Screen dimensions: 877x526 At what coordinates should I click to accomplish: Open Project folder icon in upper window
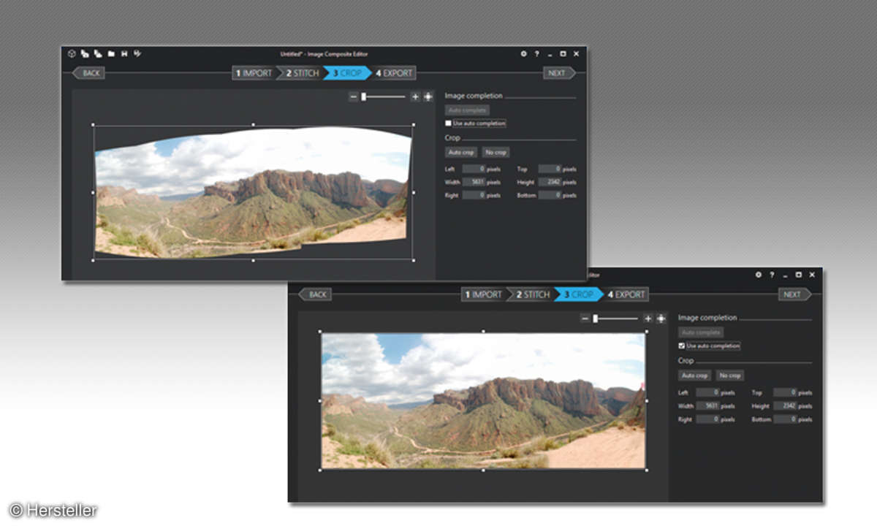coord(111,53)
